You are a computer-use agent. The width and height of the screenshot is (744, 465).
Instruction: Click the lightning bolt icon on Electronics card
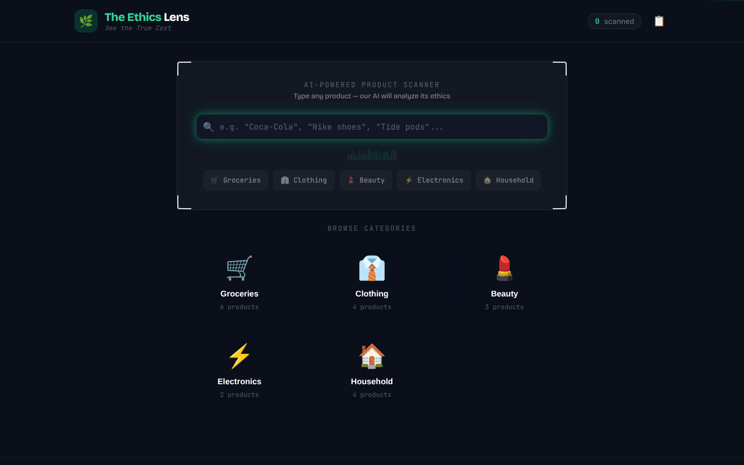239,356
